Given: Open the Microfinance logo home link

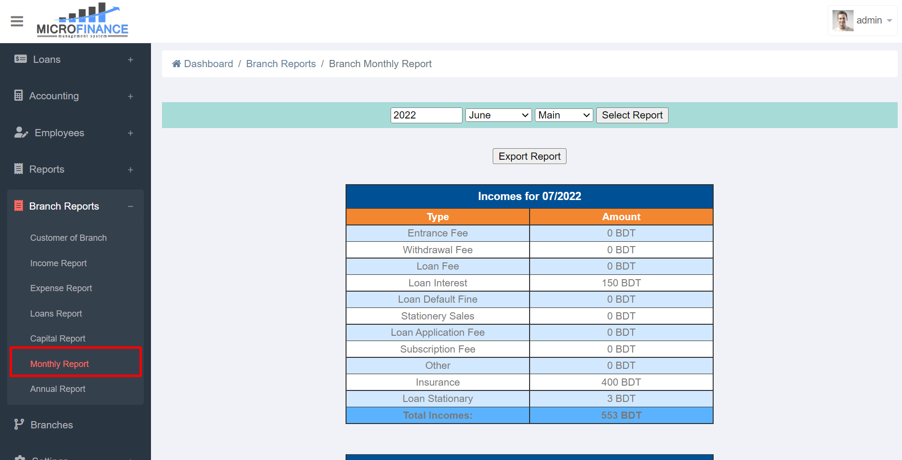Looking at the screenshot, I should (x=82, y=21).
